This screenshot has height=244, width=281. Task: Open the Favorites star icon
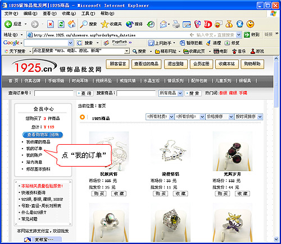[105, 24]
